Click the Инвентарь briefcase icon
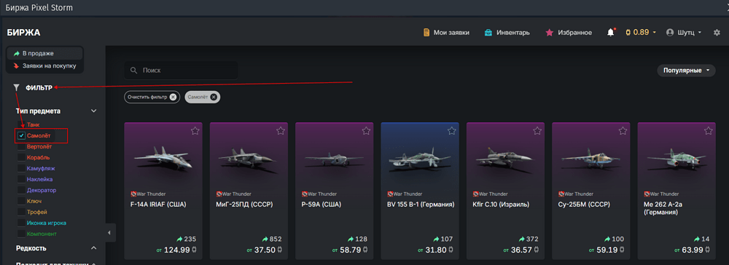Viewport: 729px width, 265px height. (488, 33)
